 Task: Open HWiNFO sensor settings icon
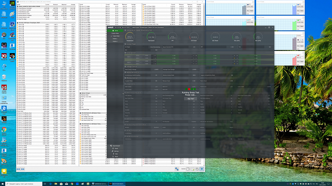[x=197, y=169]
